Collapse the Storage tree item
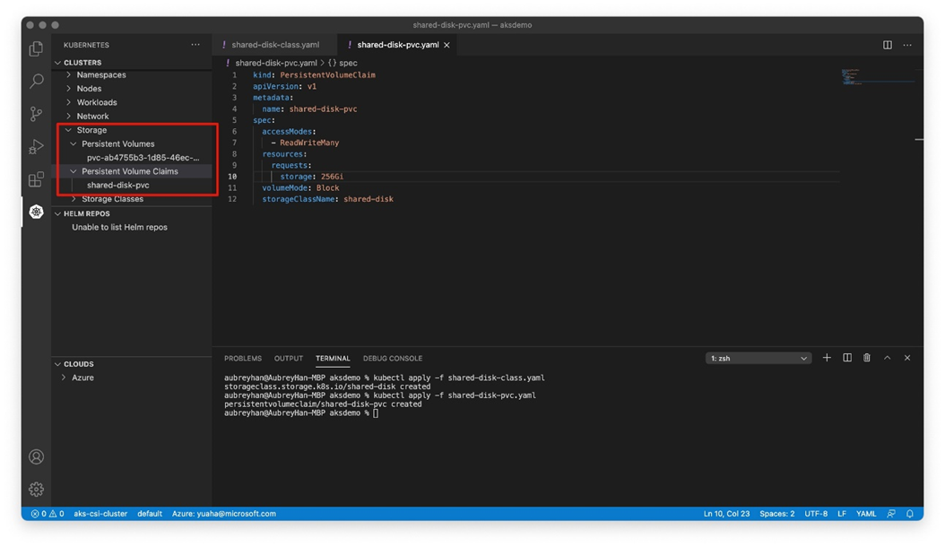Screen dimensions: 945x547 (x=69, y=130)
